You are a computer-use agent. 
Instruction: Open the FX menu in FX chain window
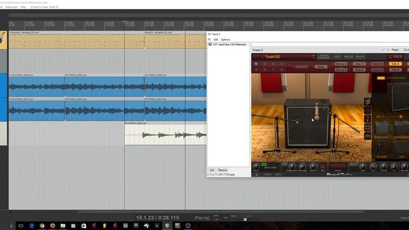point(209,40)
